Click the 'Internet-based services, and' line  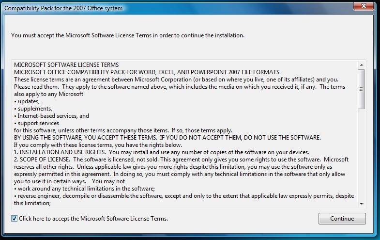(x=52, y=116)
